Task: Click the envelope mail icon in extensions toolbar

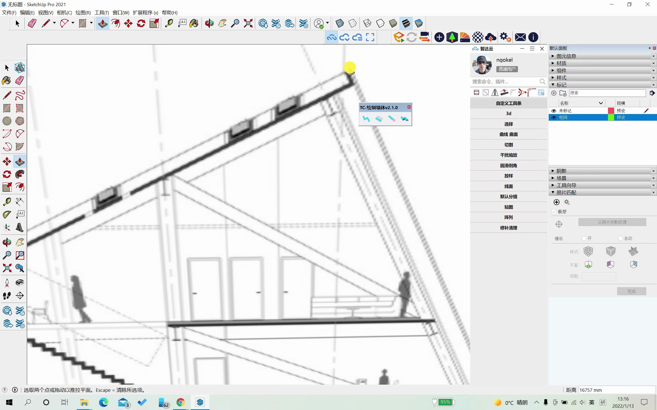Action: pos(520,37)
